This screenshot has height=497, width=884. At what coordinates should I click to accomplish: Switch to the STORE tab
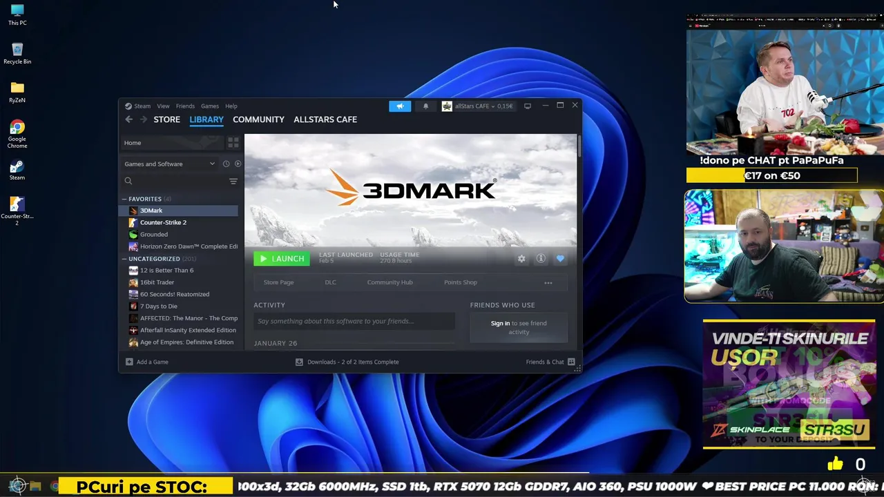166,119
